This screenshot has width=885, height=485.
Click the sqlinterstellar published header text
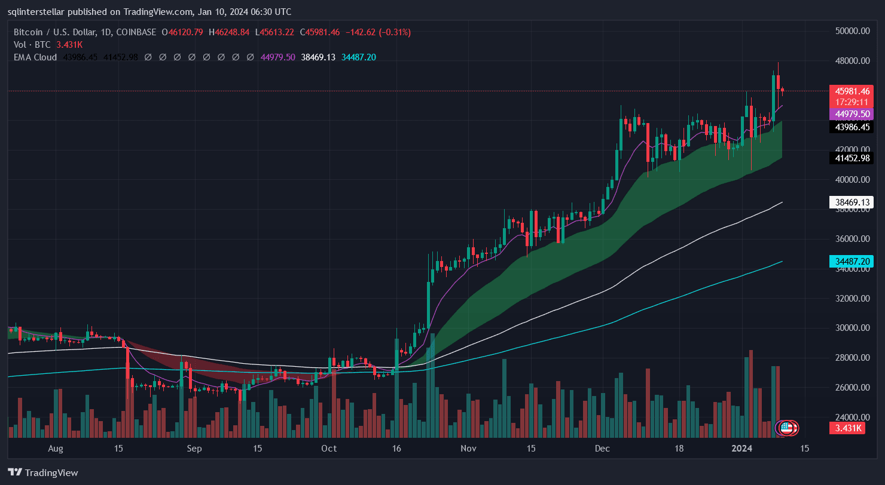(x=149, y=11)
